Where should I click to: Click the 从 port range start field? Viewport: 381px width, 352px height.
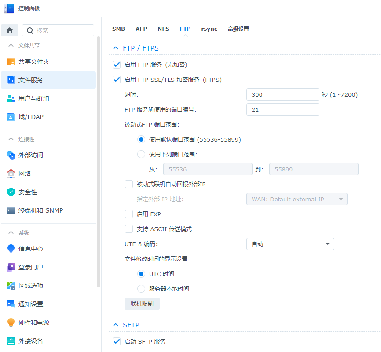208,169
